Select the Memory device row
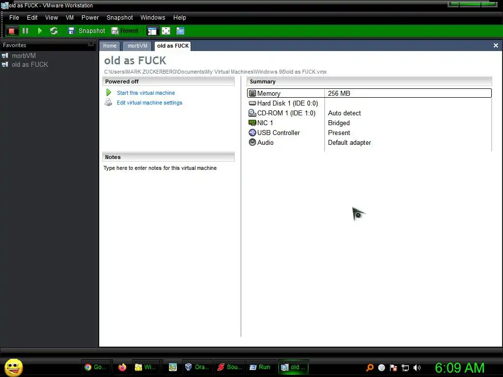This screenshot has width=503, height=377. coord(369,93)
